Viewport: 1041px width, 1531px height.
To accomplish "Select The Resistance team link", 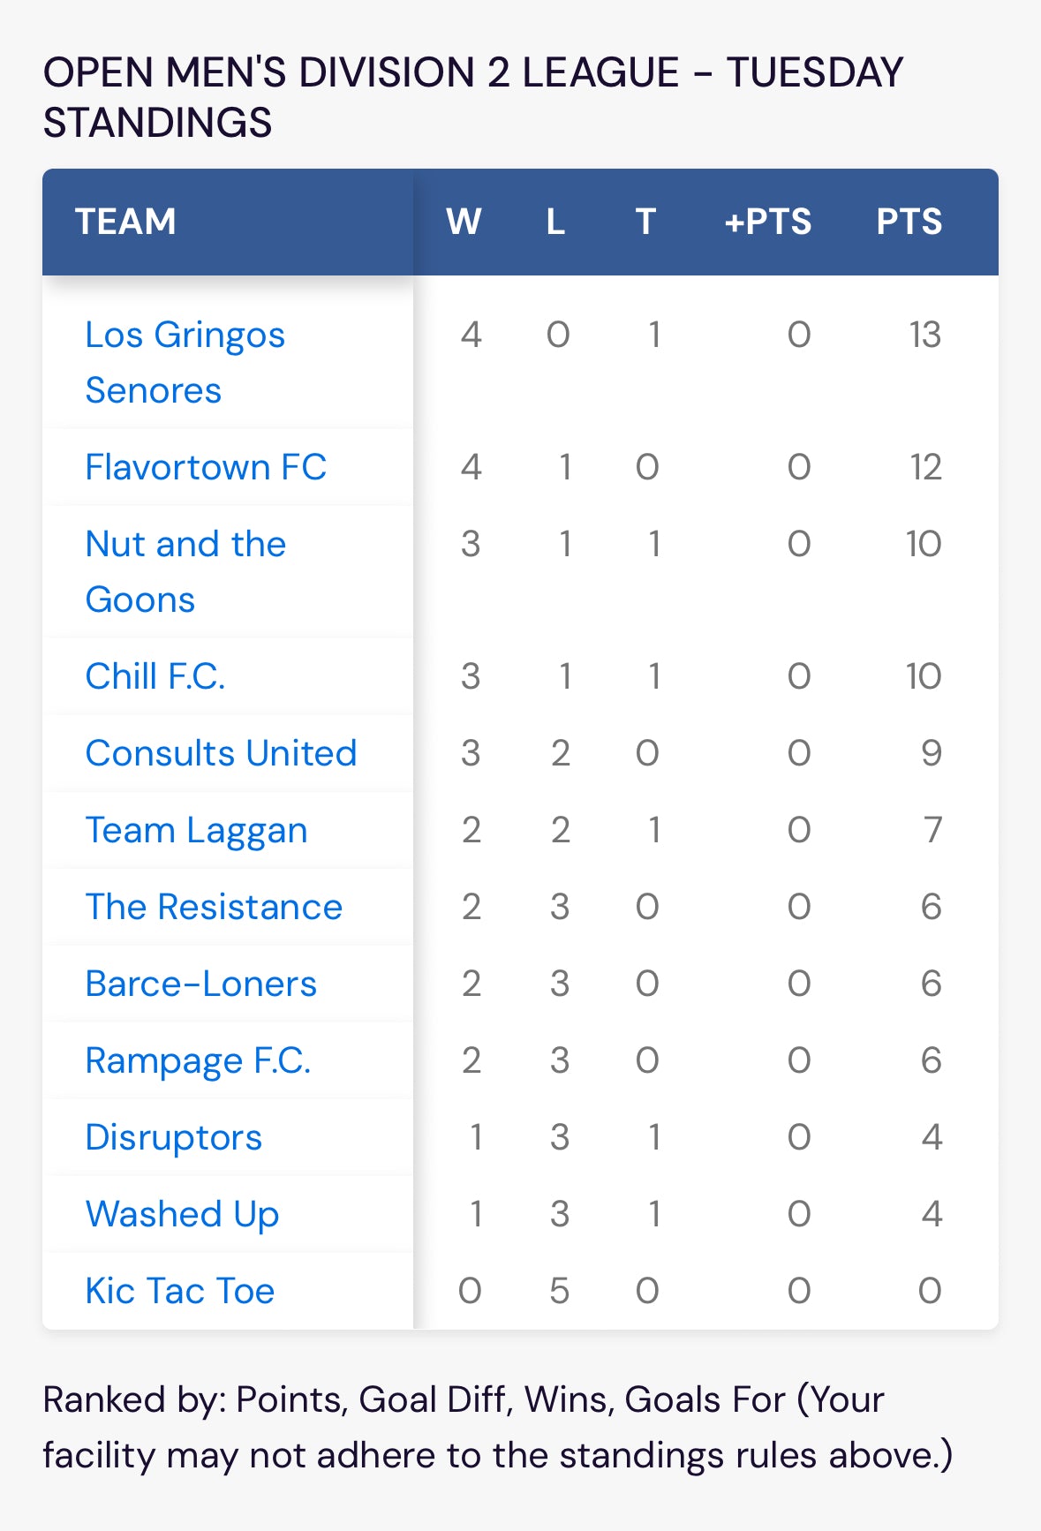I will click(214, 907).
